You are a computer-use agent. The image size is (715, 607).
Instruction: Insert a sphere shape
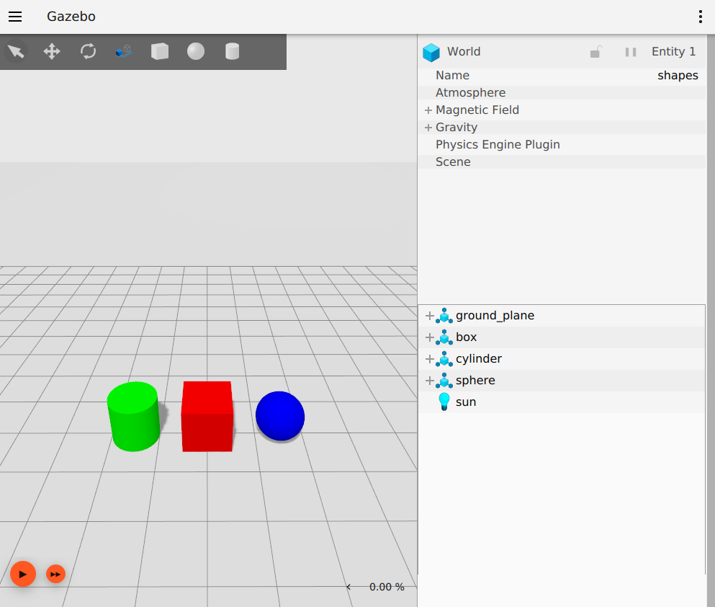coord(196,51)
